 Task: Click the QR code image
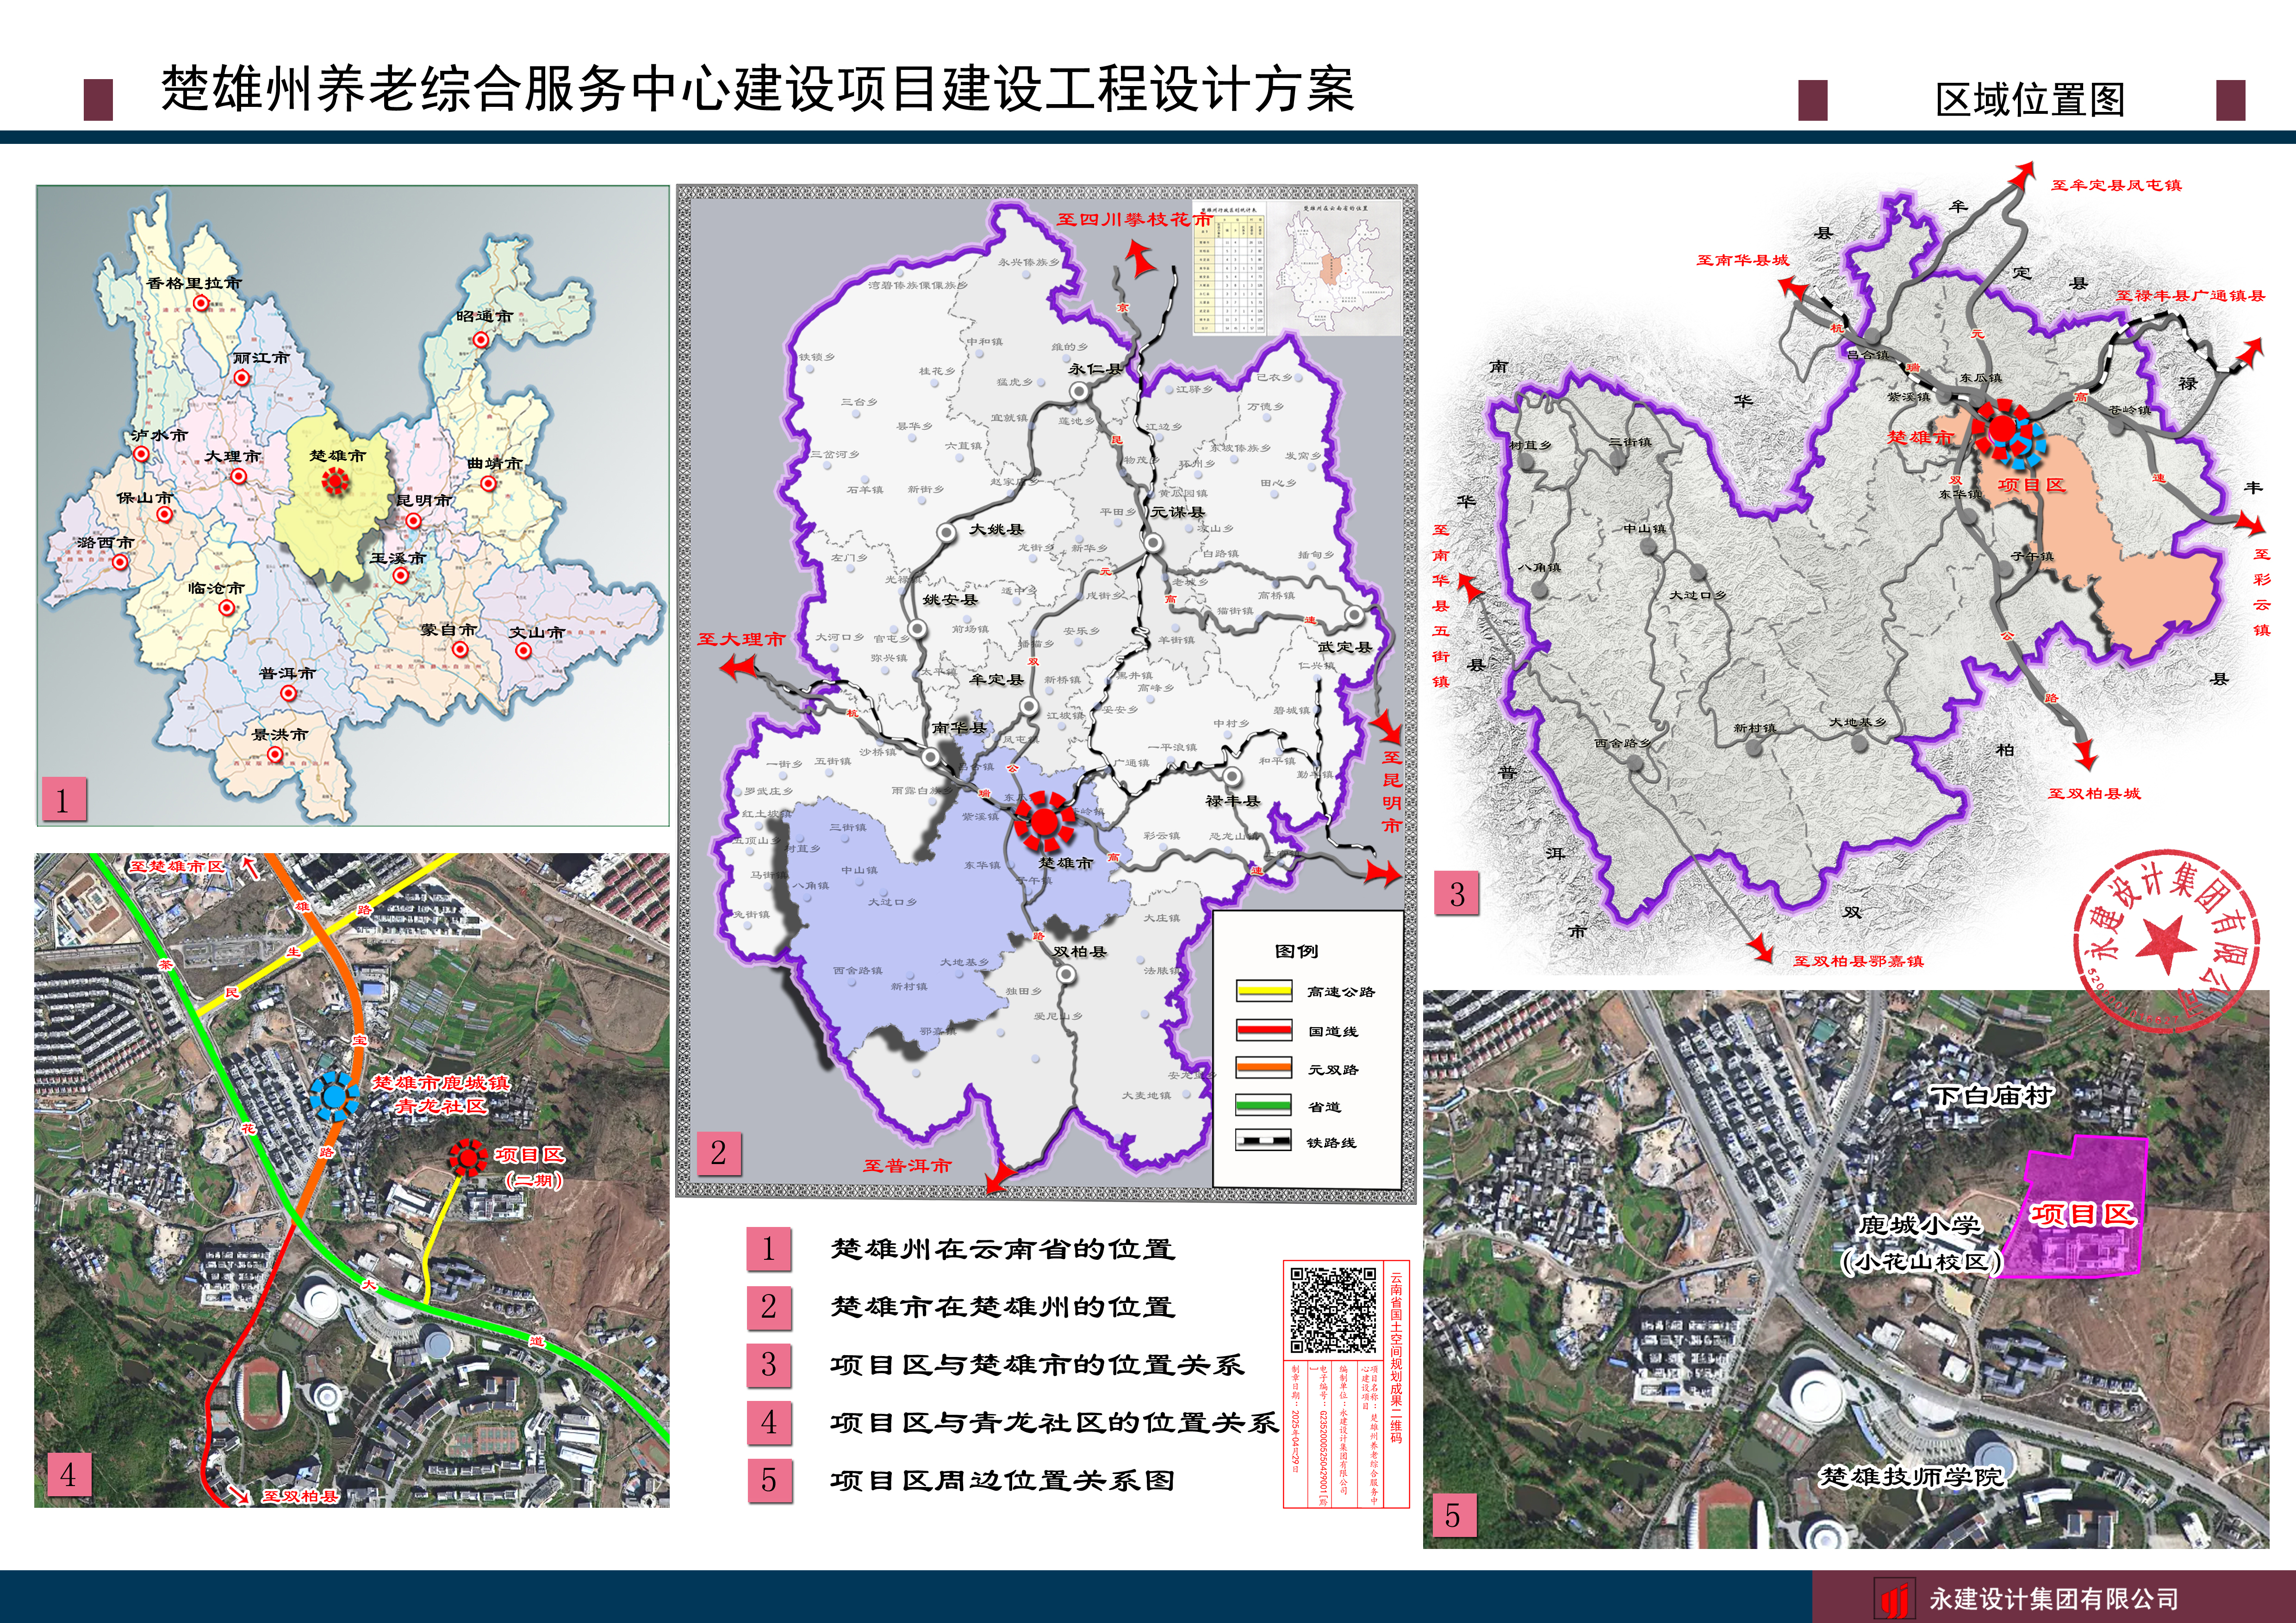click(1333, 1310)
